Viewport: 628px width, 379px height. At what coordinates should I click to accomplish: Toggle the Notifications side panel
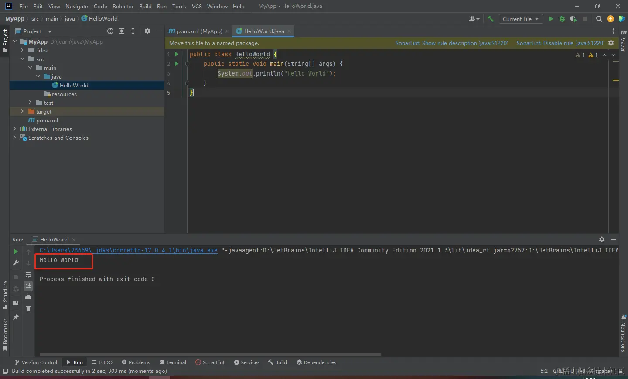623,334
